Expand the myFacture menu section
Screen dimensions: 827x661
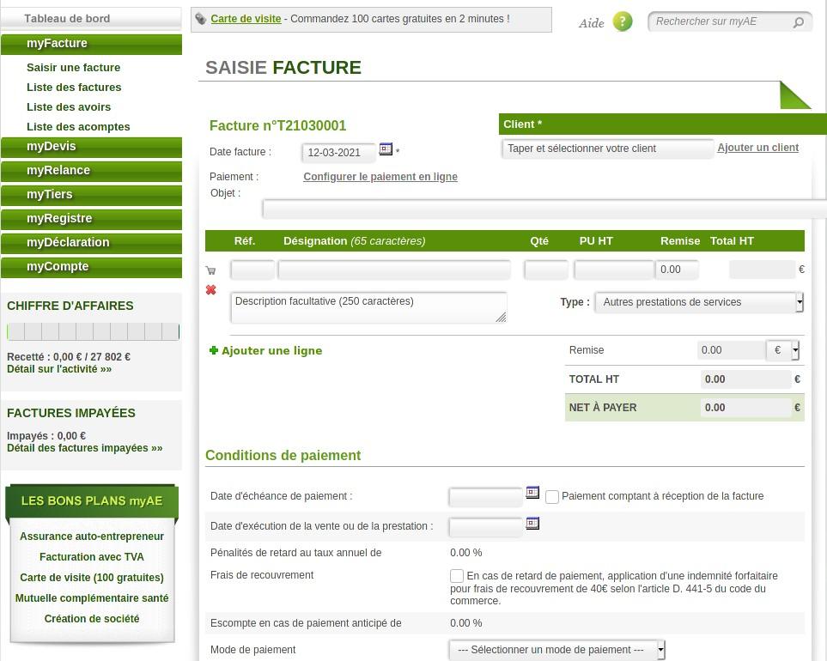[91, 44]
